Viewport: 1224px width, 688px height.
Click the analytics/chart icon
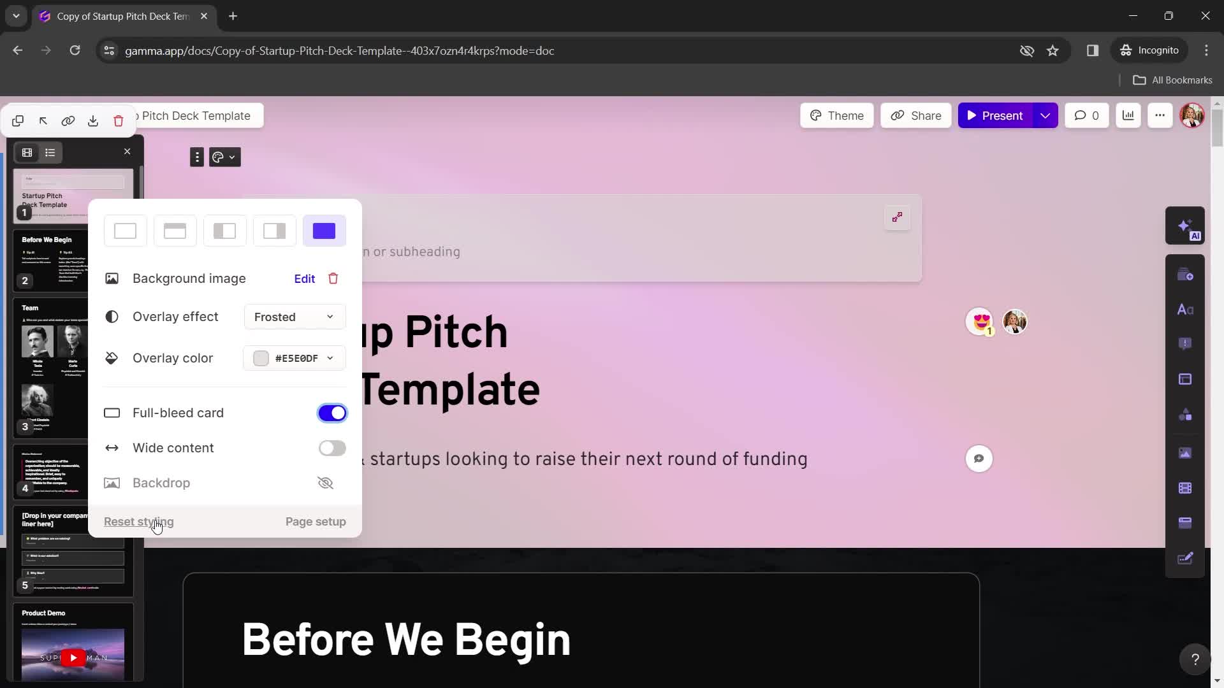[x=1129, y=115]
